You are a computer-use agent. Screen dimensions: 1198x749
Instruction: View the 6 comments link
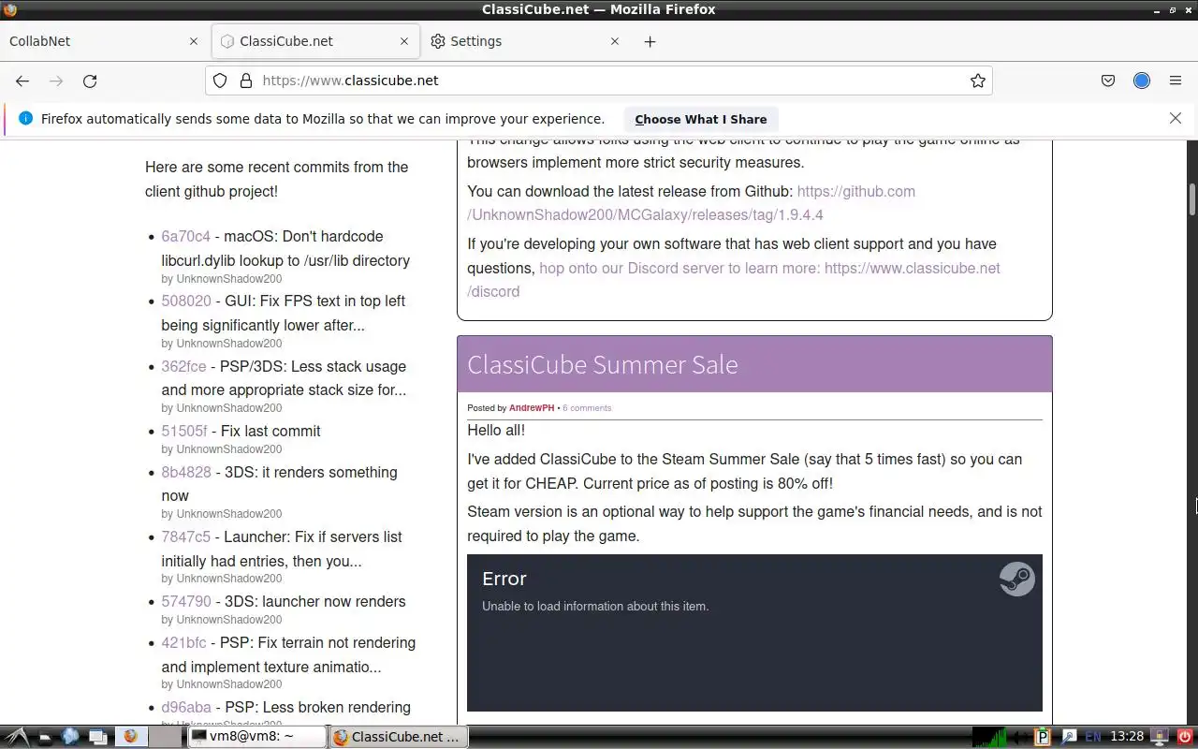tap(587, 408)
